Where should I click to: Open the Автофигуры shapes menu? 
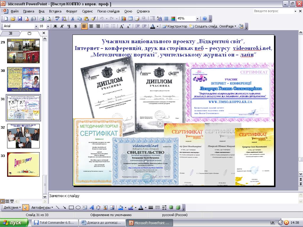(42, 208)
